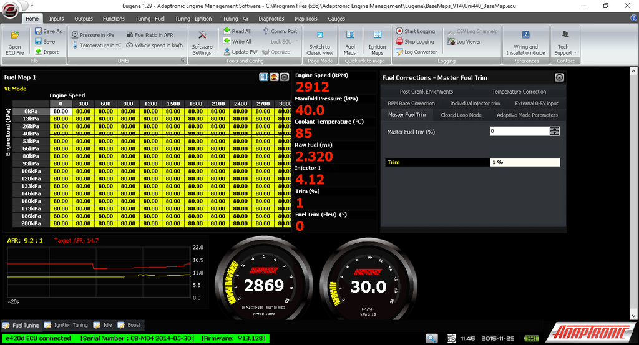Open Wiring and Installation Guide

click(525, 43)
